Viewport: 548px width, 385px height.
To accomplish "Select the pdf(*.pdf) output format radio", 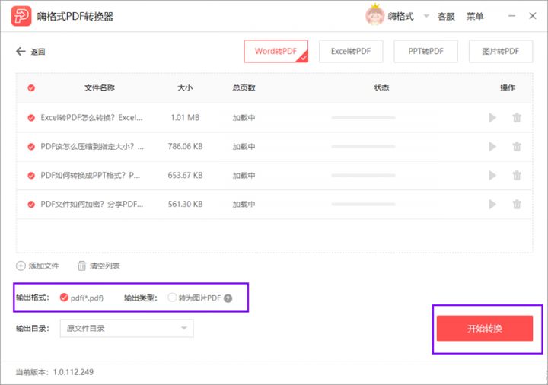I will point(64,297).
